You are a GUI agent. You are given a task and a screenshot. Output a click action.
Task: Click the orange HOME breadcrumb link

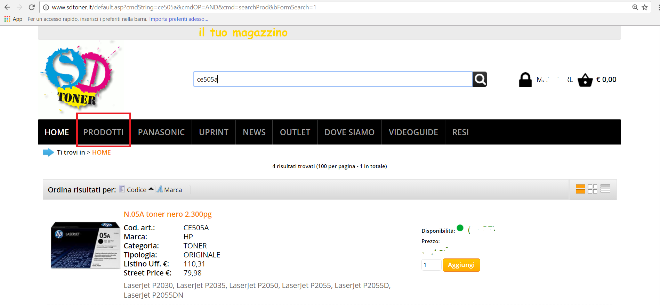102,152
